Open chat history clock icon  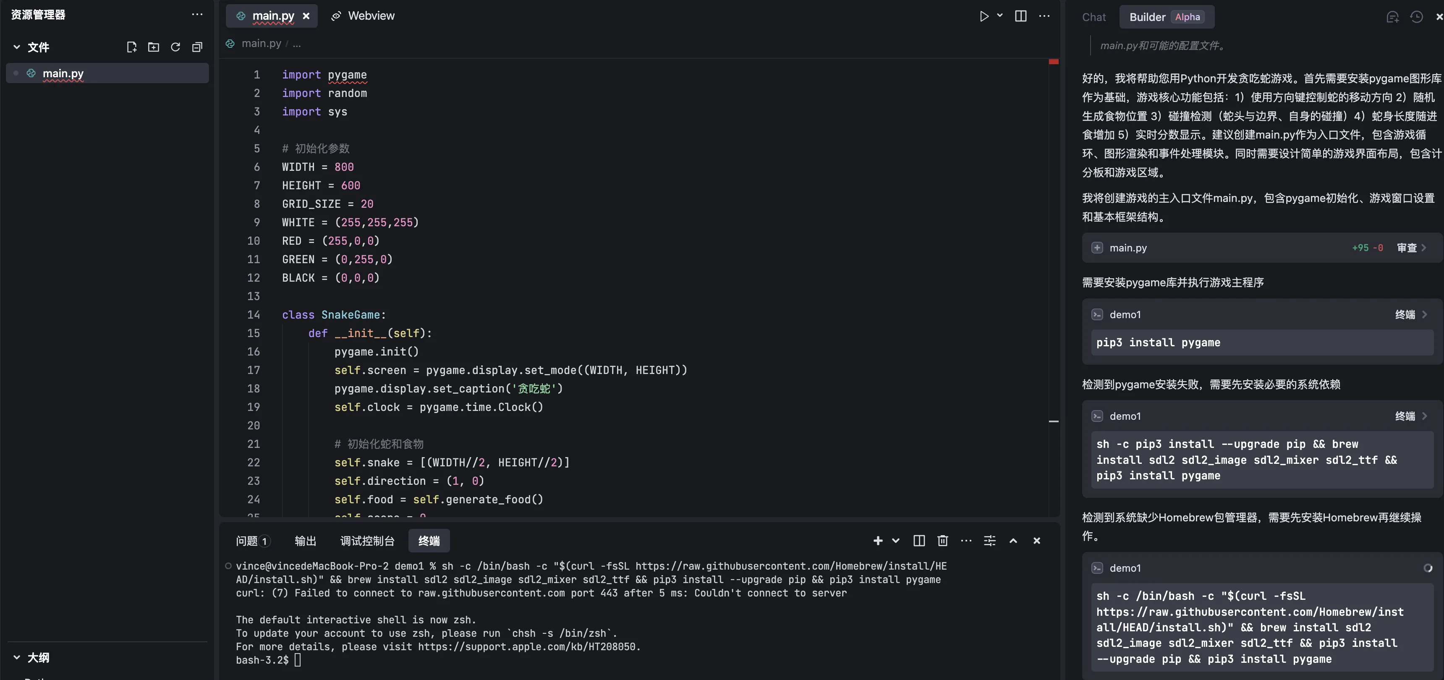(x=1416, y=17)
